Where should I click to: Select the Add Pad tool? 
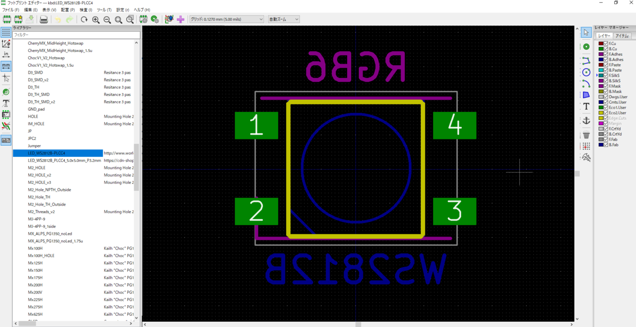586,47
